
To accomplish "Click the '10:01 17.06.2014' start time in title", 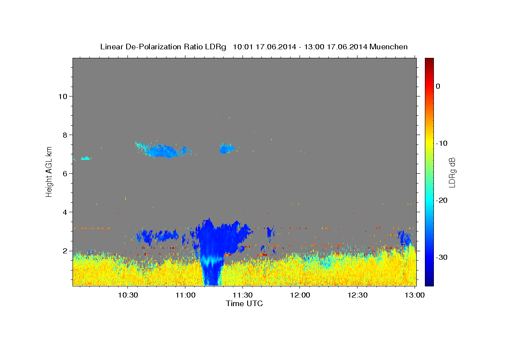I will tap(264, 47).
